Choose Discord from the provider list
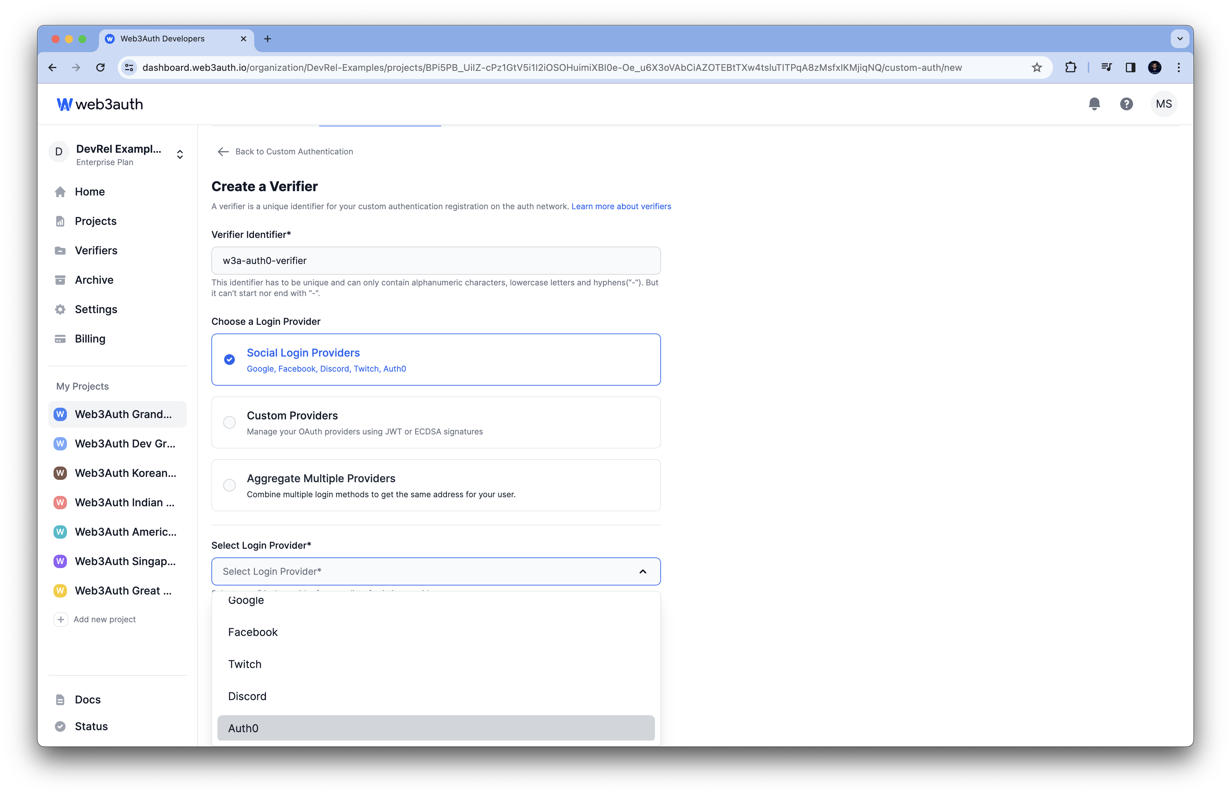 coord(436,696)
